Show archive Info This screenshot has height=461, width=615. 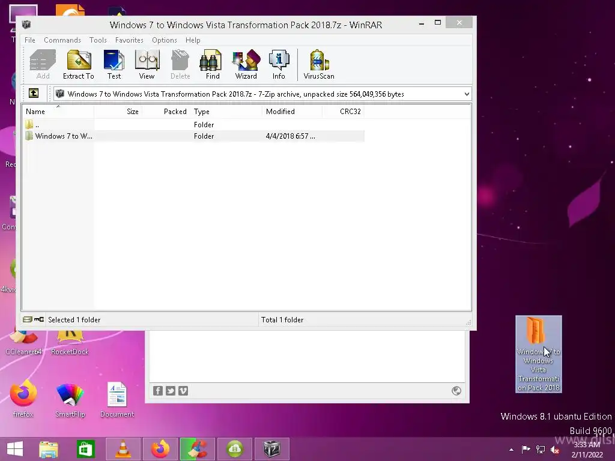click(x=279, y=65)
